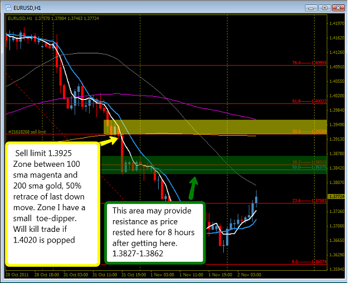The height and width of the screenshot is (283, 348).
Task: Click price scale value 1.40200
Action: pos(337,96)
